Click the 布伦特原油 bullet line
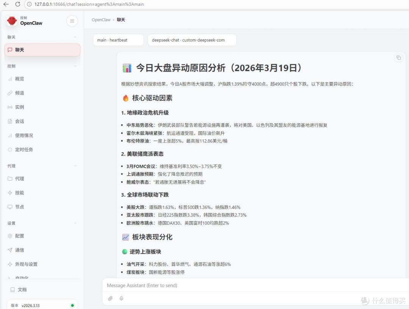409x309 pixels. pyautogui.click(x=177, y=141)
